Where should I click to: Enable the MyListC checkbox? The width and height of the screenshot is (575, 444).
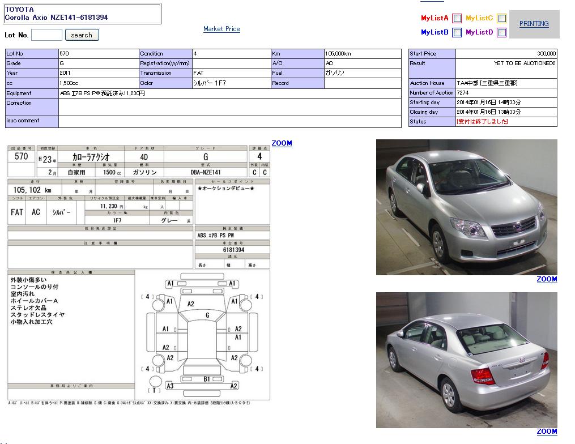[501, 18]
